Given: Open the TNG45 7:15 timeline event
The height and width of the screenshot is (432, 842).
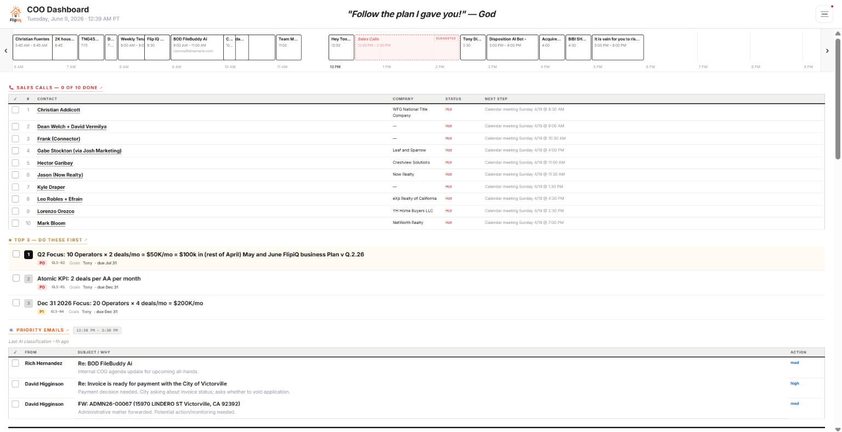Looking at the screenshot, I should [x=92, y=47].
